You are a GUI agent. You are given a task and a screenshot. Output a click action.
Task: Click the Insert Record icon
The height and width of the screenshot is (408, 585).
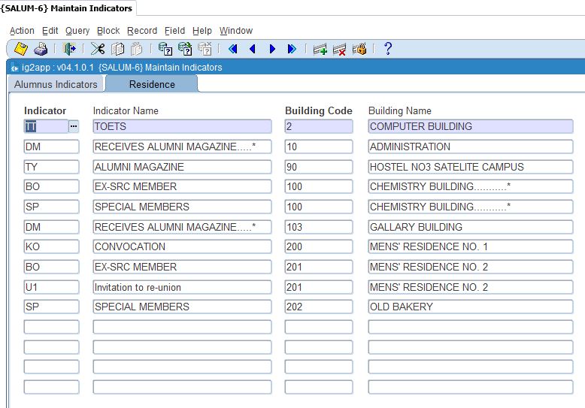(320, 50)
